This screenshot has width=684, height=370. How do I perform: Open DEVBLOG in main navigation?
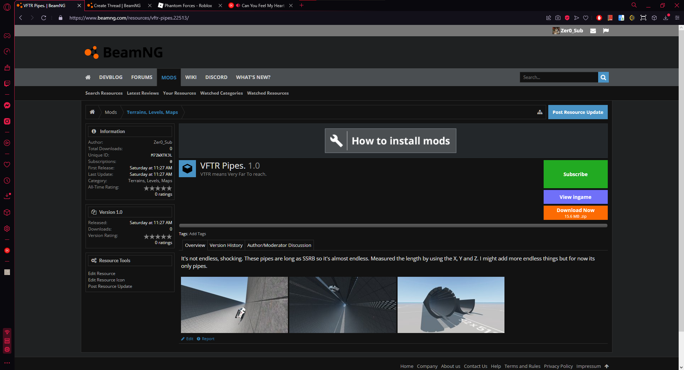111,77
